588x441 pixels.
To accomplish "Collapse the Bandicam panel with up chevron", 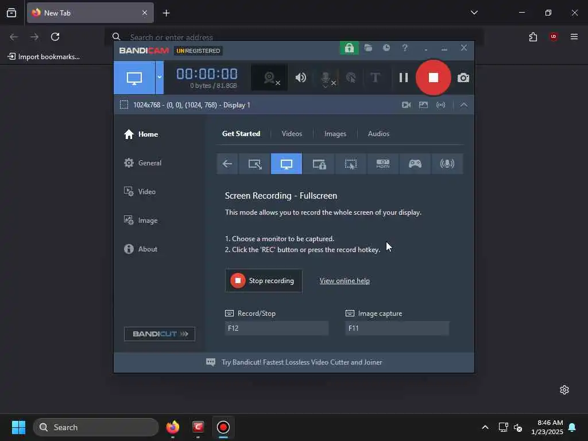I will coord(464,105).
